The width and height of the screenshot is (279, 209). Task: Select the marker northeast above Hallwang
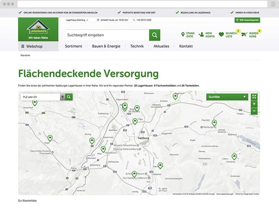pos(175,97)
